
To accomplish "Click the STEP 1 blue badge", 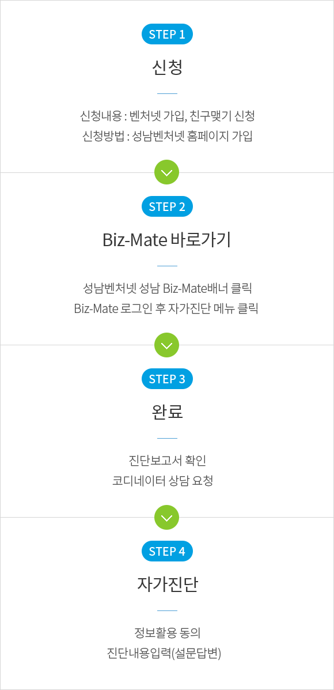I will coord(167,35).
